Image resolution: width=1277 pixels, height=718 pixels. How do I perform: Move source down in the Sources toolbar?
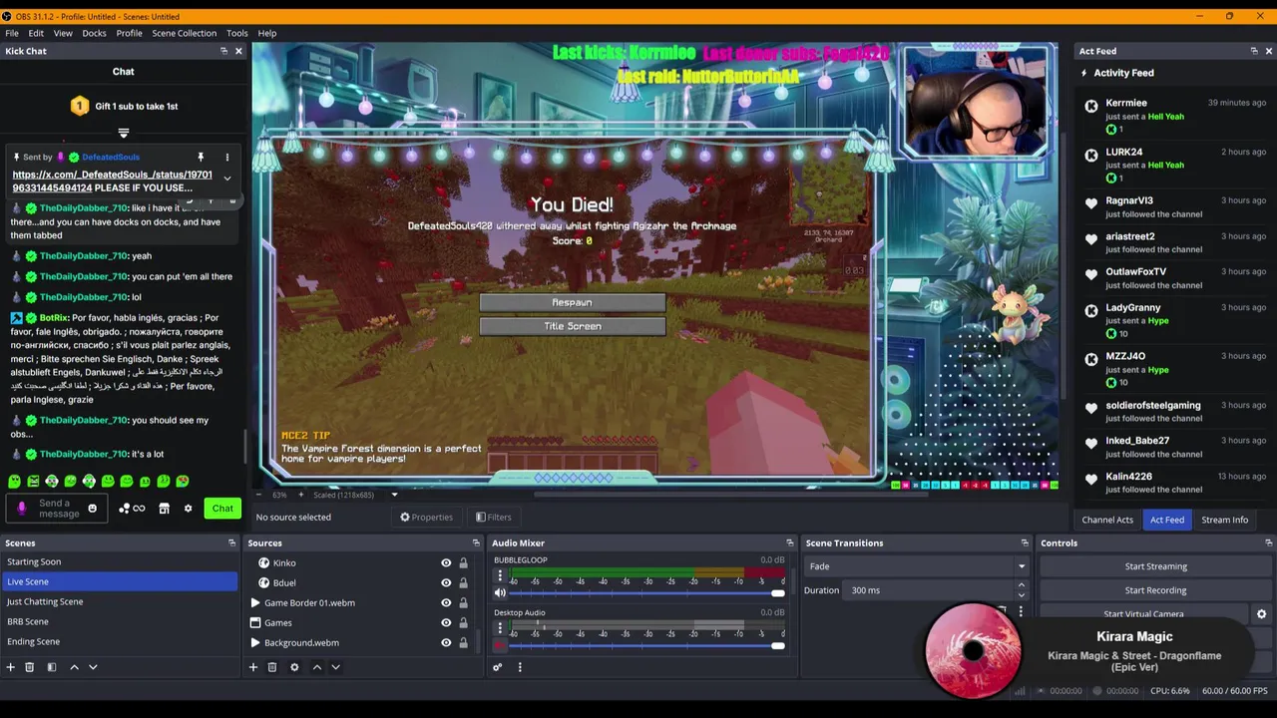335,667
